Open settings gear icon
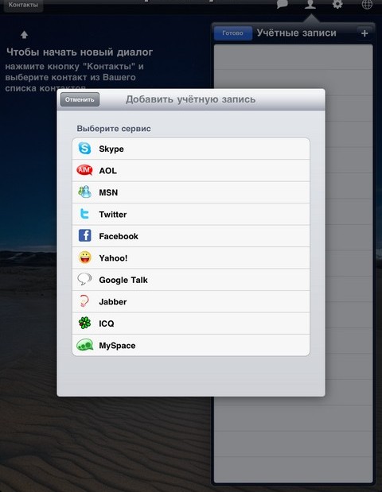The width and height of the screenshot is (382, 492). coord(337,5)
